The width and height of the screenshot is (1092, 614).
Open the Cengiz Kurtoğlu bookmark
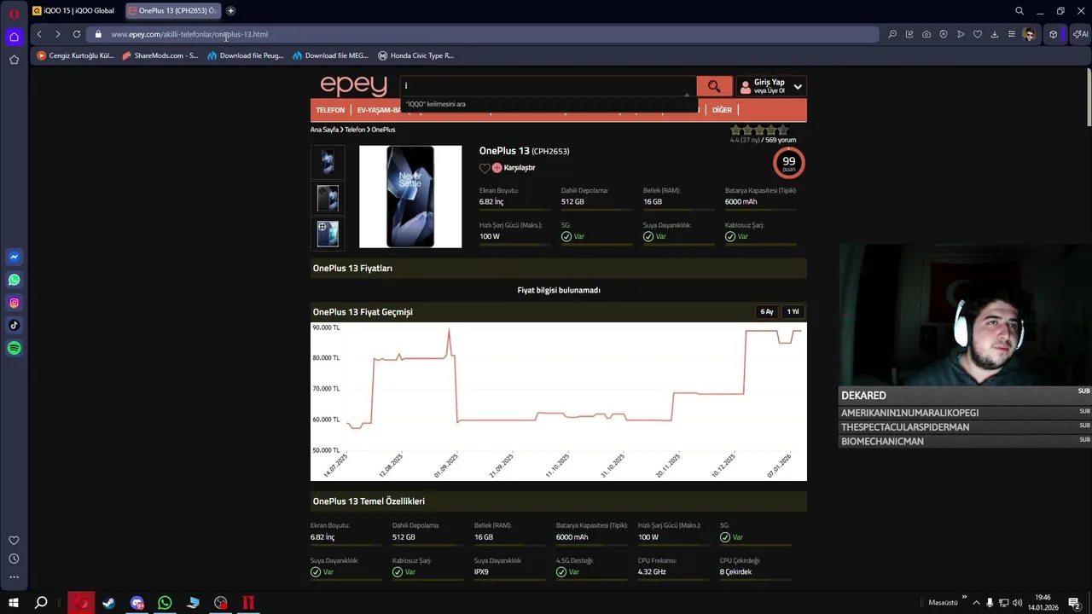75,55
